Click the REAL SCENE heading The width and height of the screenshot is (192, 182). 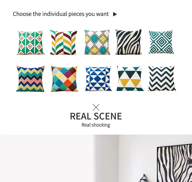(96, 116)
